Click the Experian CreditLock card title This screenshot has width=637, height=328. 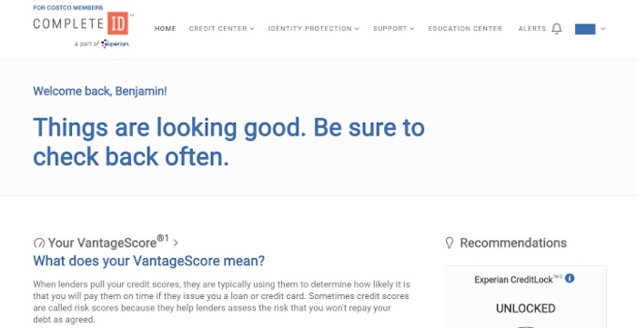tap(518, 279)
